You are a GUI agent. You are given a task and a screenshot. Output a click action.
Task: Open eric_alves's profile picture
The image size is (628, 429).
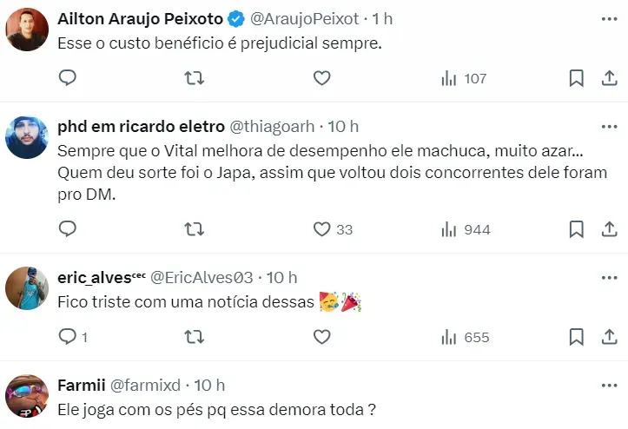27,287
